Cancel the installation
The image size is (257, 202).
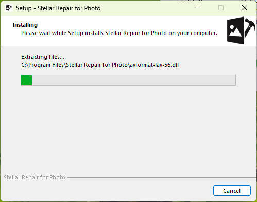(232, 190)
